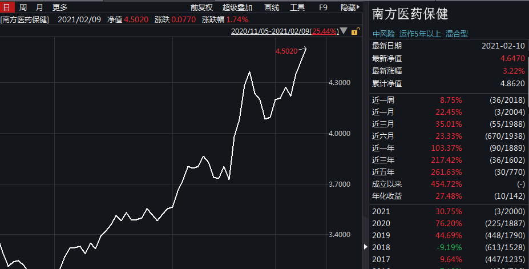Click the 4.5020 latest value marker
Viewport: 529px width, 269px height.
tap(286, 51)
